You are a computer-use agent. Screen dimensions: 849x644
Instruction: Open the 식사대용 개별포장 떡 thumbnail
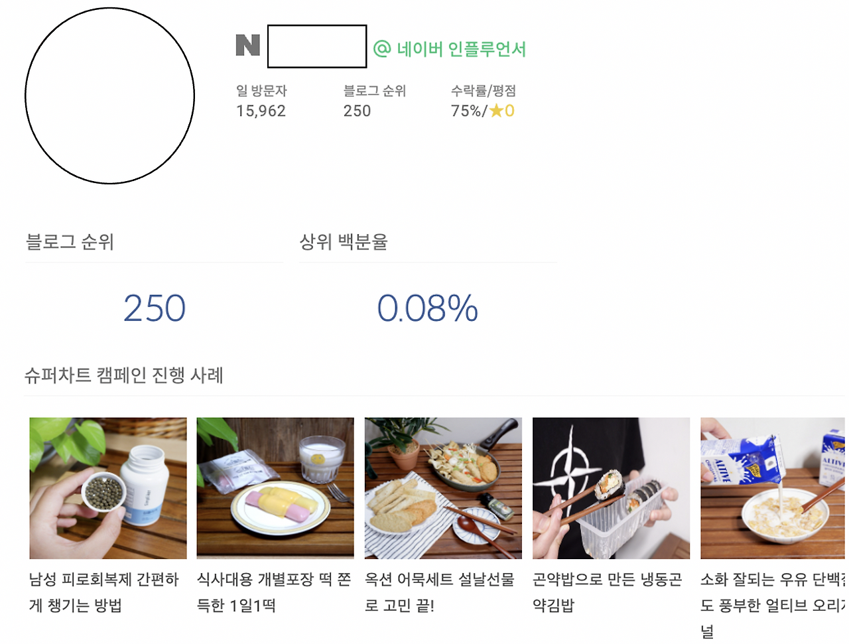[275, 487]
